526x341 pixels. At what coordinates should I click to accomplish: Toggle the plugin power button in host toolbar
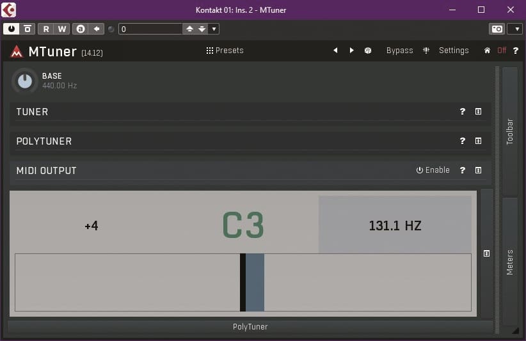click(12, 29)
